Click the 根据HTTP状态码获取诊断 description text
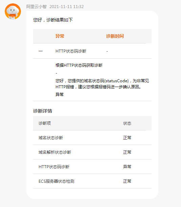The image size is (181, 207). pos(79,65)
